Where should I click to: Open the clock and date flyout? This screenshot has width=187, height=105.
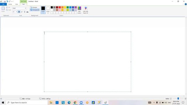176,102
